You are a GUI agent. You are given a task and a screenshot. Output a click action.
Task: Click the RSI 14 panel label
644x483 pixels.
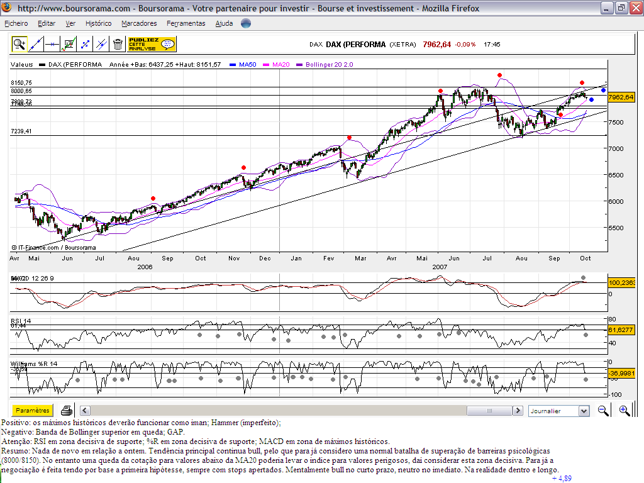click(x=21, y=321)
